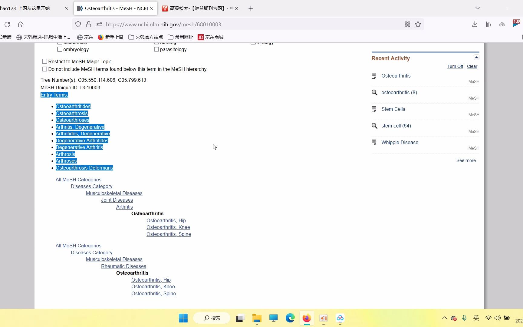The image size is (523, 327).
Task: Open the Baidu Netdisk taskbar icon
Action: (x=340, y=318)
